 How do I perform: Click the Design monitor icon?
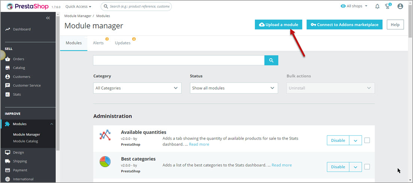(x=7, y=152)
